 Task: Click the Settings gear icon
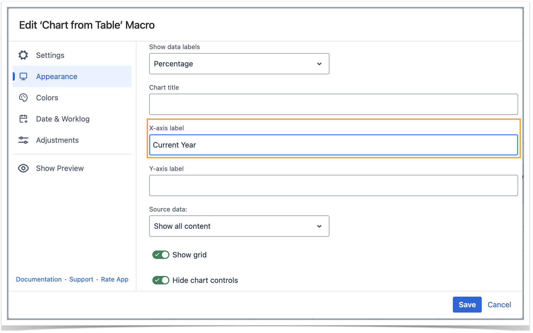coord(23,55)
